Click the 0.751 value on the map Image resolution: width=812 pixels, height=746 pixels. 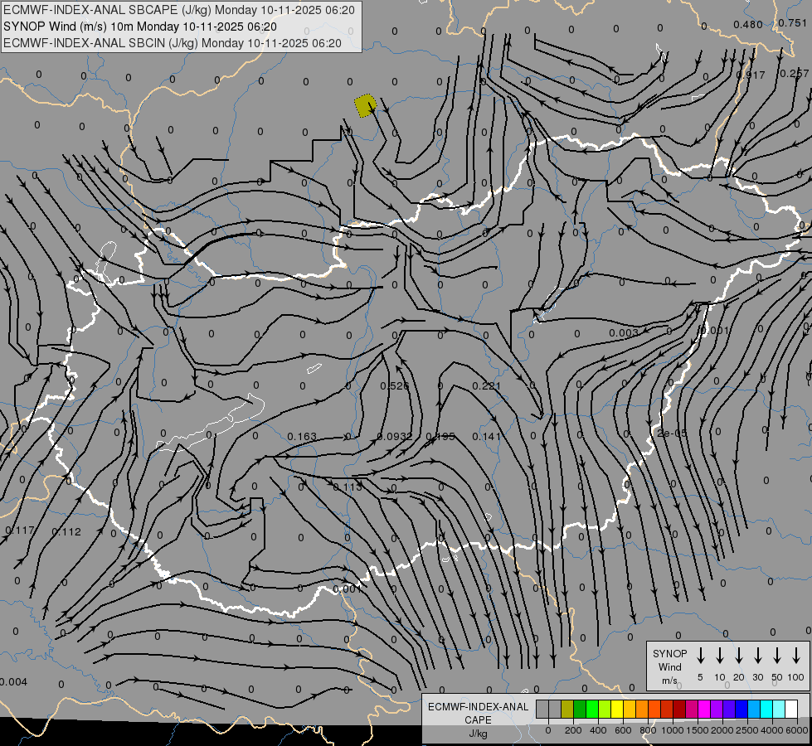pos(792,22)
